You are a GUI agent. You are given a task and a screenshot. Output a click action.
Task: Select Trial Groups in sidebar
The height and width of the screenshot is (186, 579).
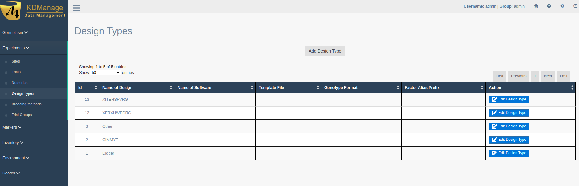coord(21,115)
